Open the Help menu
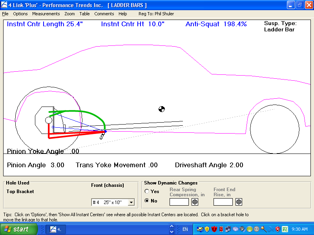The image size is (314, 235). click(x=122, y=14)
